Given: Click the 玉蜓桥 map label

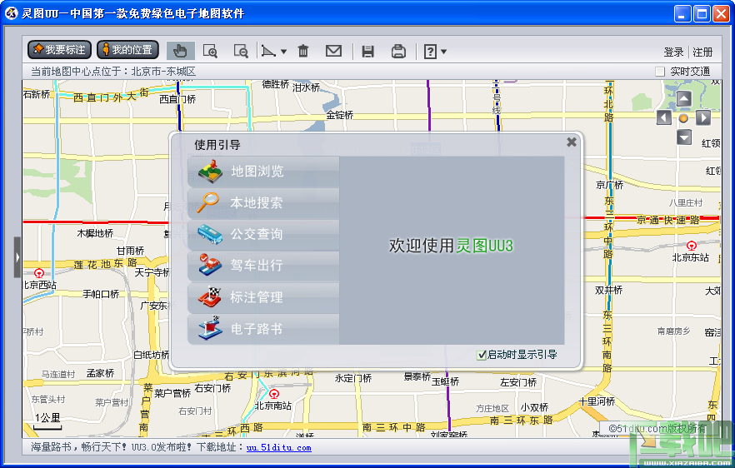Looking at the screenshot, I should coord(445,382).
